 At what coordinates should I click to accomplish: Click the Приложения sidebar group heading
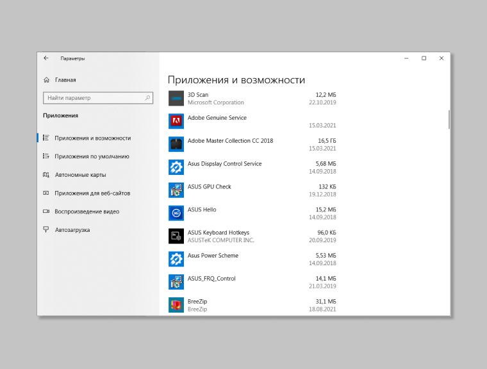click(61, 115)
